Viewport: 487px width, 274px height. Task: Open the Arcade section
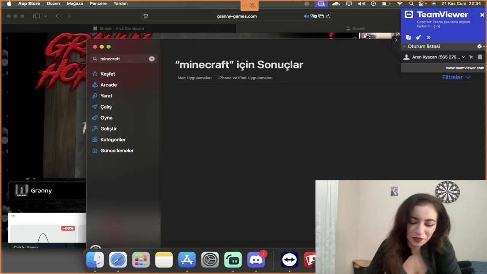(x=104, y=85)
